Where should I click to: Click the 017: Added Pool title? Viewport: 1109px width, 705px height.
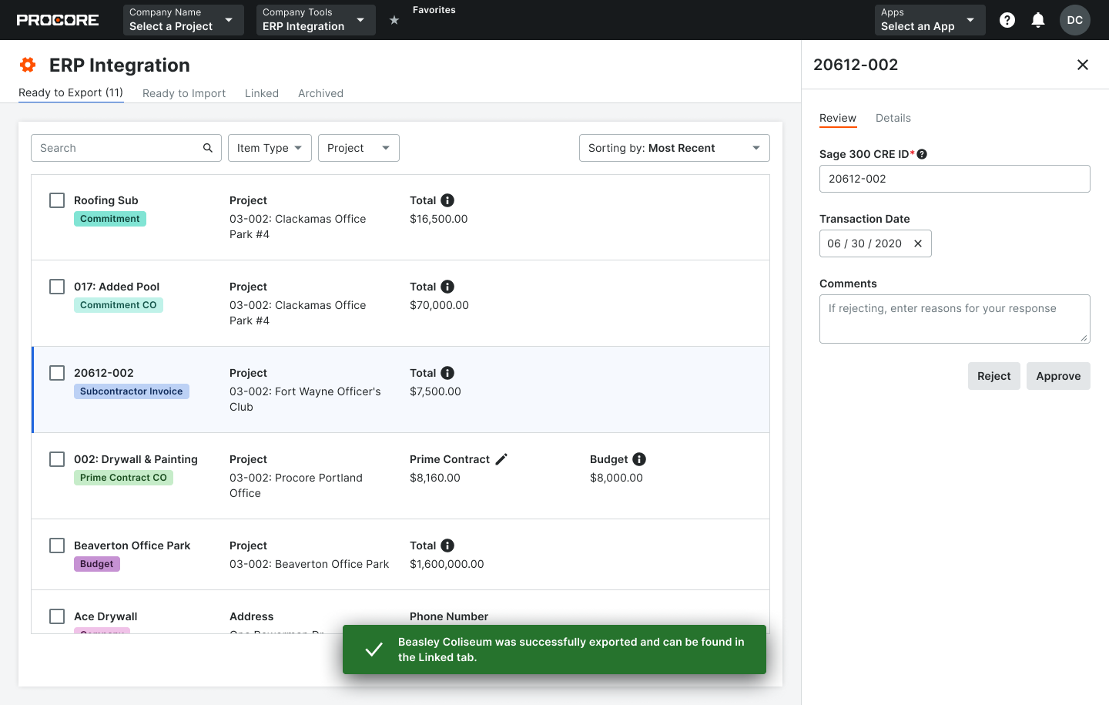point(117,287)
